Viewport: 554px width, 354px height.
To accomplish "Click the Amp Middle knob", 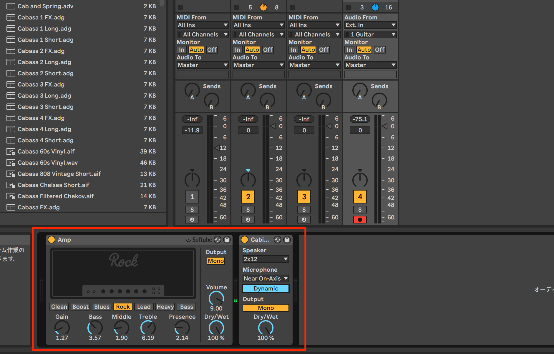I will pos(122,328).
